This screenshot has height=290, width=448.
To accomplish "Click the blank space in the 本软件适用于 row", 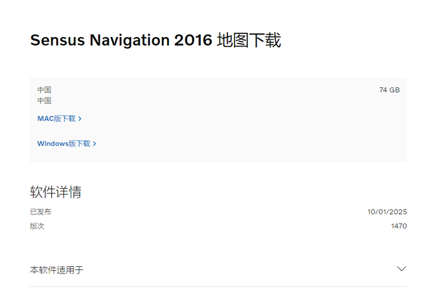I will (240, 270).
